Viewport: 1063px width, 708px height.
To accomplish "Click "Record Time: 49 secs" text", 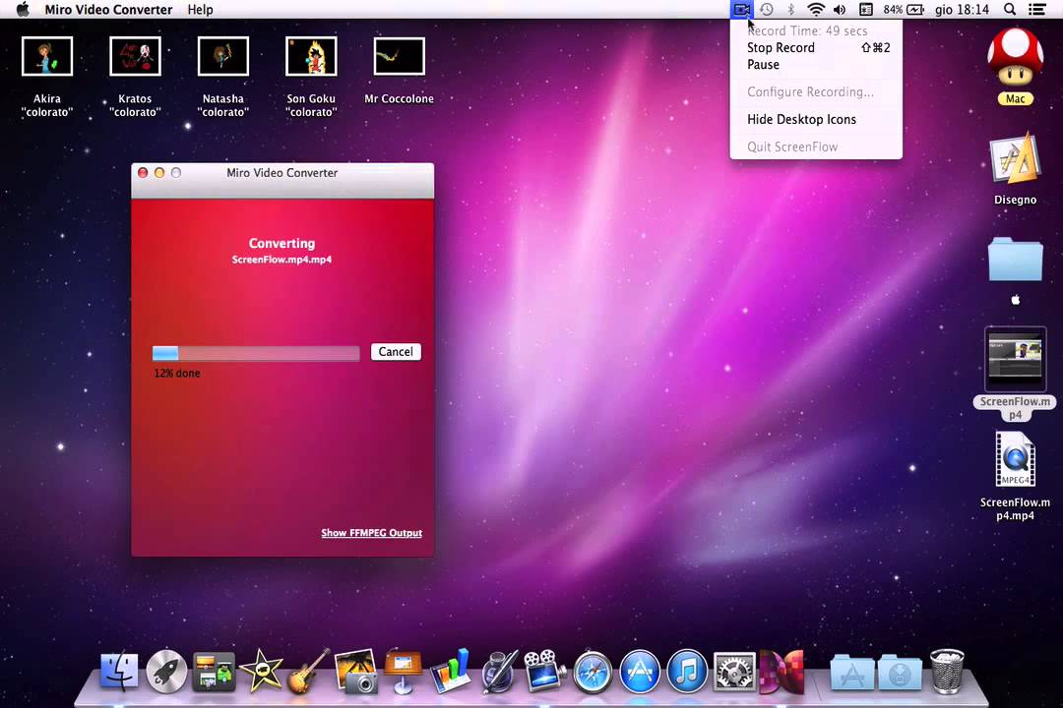I will 807,30.
